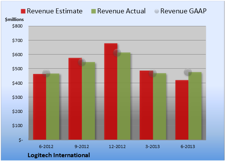This screenshot has height=161, width=225.
Task: Select the red estimate bar for 12-2012
Action: click(111, 92)
